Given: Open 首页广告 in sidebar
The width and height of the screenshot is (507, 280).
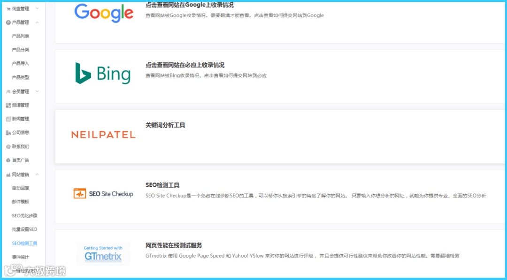Looking at the screenshot, I should pyautogui.click(x=21, y=160).
